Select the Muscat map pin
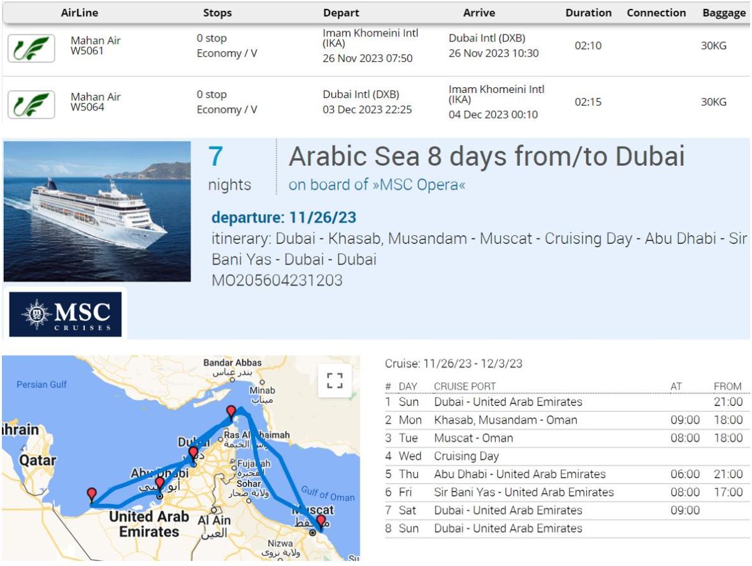The image size is (752, 566). (321, 522)
